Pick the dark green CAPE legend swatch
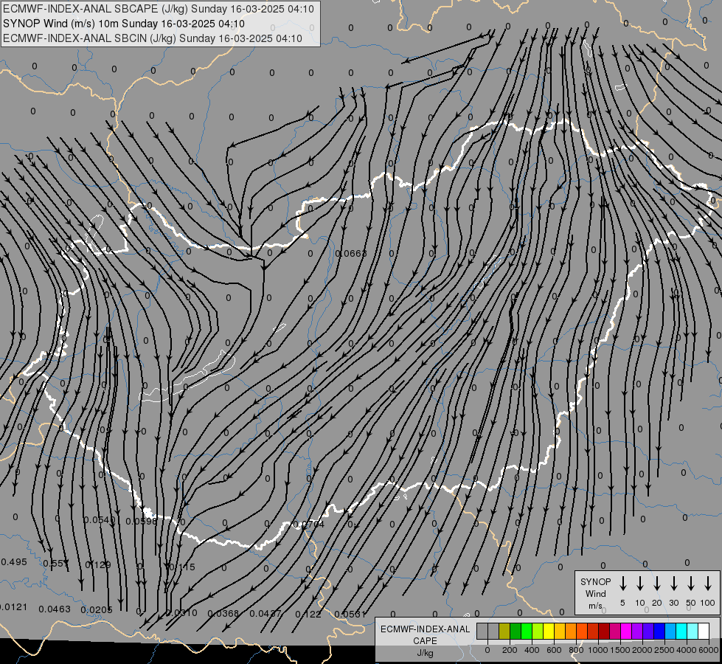 click(x=516, y=631)
